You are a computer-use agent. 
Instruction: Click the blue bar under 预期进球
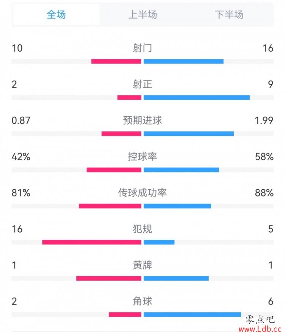click(x=188, y=134)
